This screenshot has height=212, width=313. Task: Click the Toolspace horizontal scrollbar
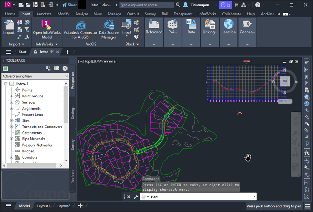(31, 165)
